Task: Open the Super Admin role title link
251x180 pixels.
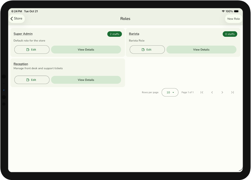Action: point(23,34)
